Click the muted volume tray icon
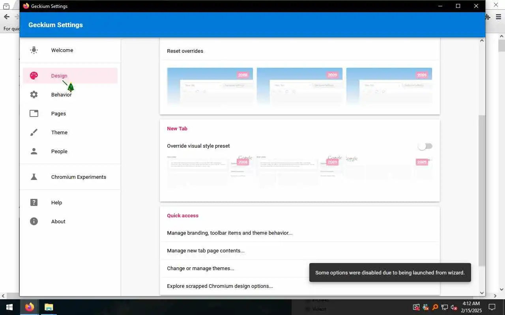The height and width of the screenshot is (315, 505). click(x=454, y=307)
